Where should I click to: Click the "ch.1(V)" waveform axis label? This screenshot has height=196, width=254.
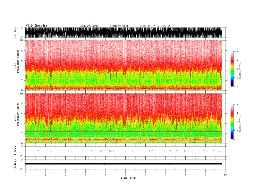click(x=15, y=32)
